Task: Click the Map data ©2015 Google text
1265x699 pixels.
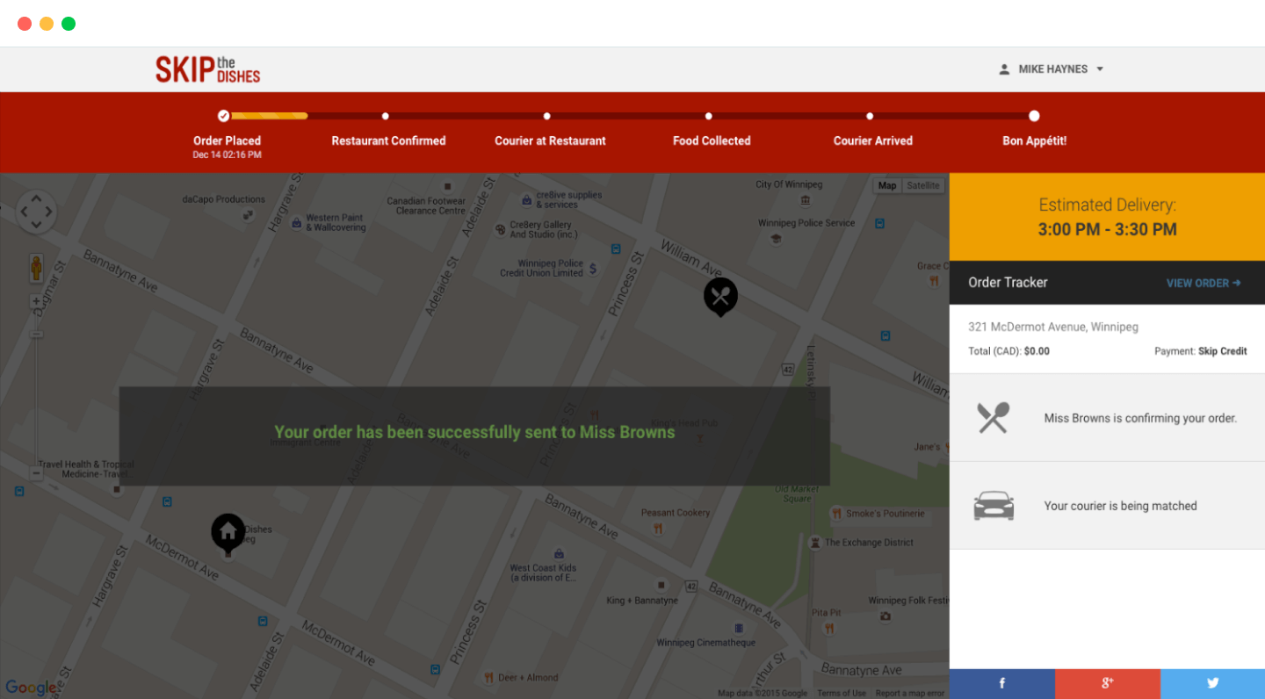Action: 763,693
